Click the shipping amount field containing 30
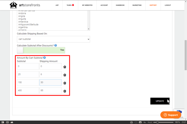 50,83
